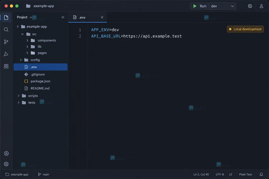Click the API_BASE_URL code line
Image resolution: width=269 pixels, height=179 pixels.
click(136, 36)
